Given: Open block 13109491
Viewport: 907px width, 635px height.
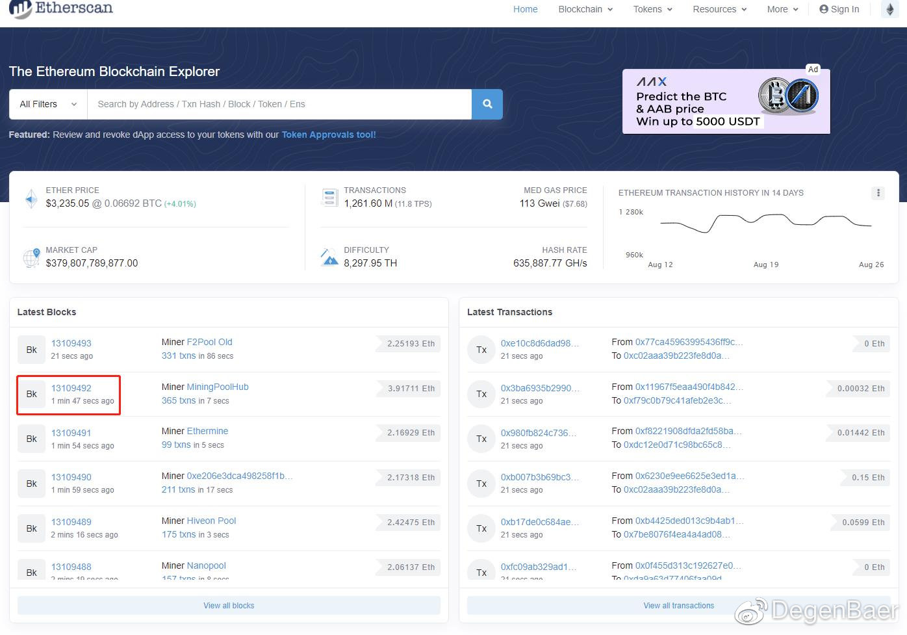Looking at the screenshot, I should 71,433.
